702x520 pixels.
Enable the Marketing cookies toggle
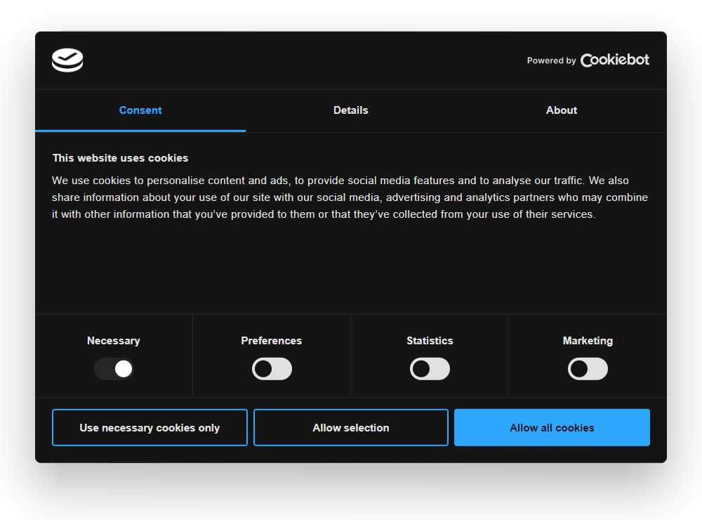click(588, 368)
